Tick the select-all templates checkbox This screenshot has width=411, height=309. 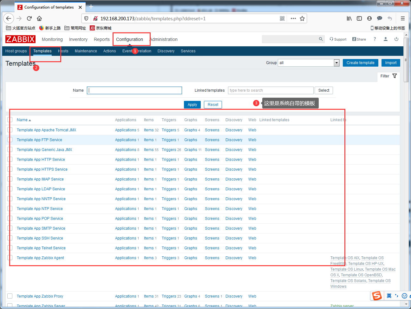10,120
